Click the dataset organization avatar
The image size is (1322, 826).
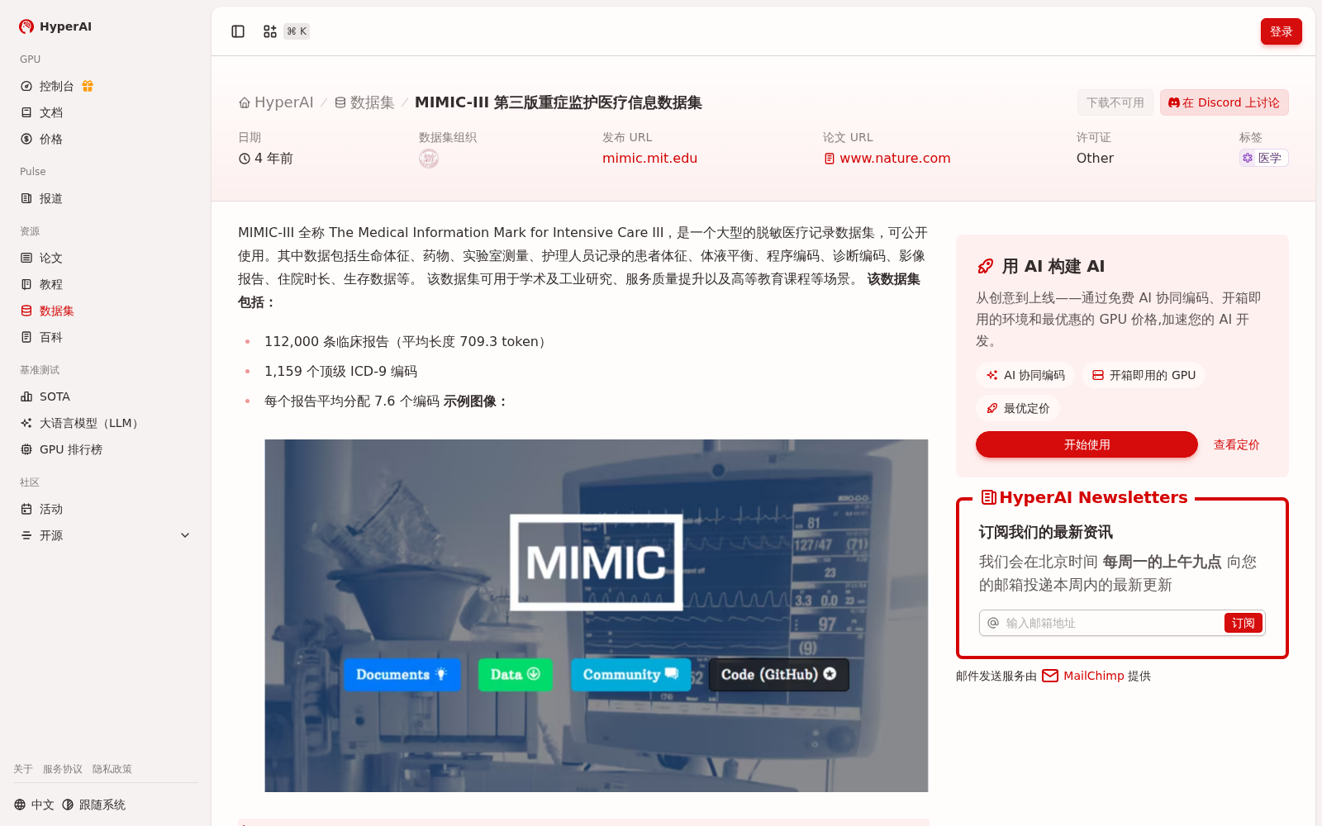(x=429, y=159)
